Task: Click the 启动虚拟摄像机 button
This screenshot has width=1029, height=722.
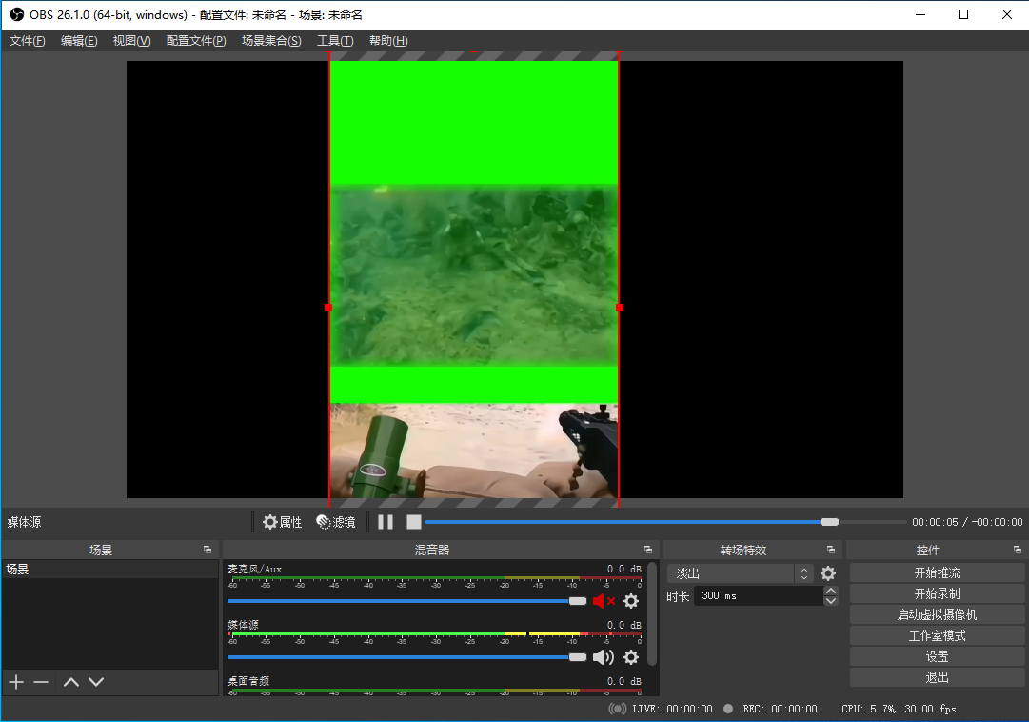Action: [x=937, y=614]
